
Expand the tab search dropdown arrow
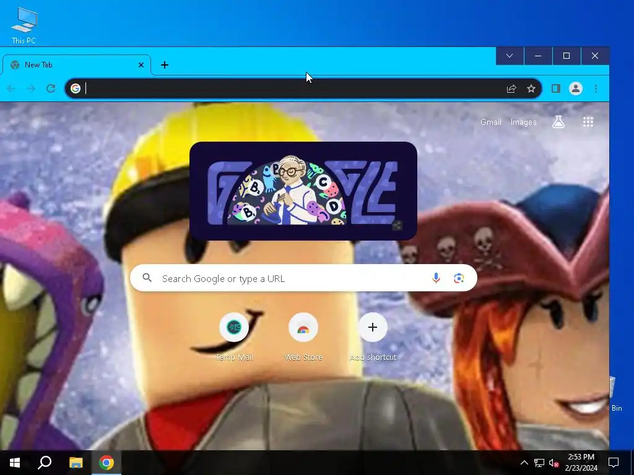pos(510,56)
